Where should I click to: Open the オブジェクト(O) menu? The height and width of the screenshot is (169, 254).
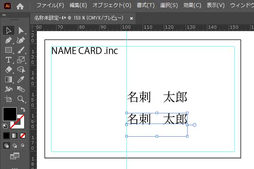[112, 5]
